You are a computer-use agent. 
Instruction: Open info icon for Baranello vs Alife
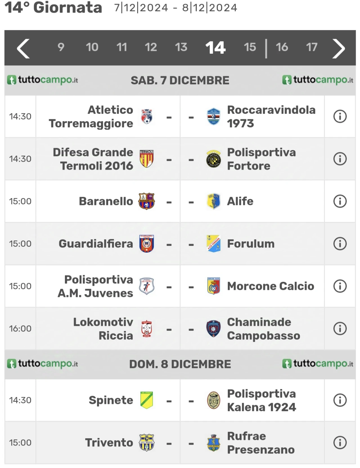[340, 201]
